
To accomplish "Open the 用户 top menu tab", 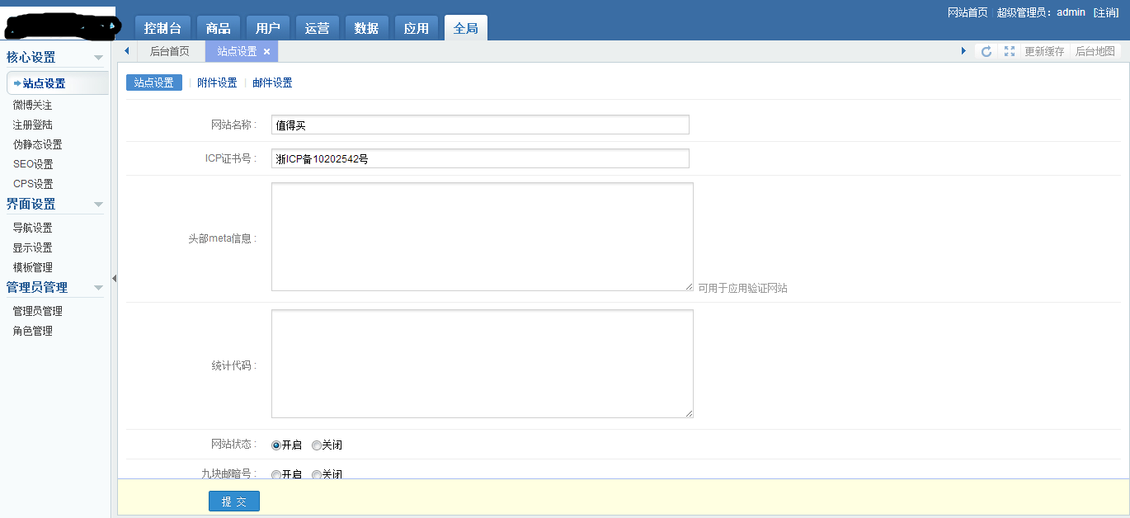I will click(x=268, y=28).
